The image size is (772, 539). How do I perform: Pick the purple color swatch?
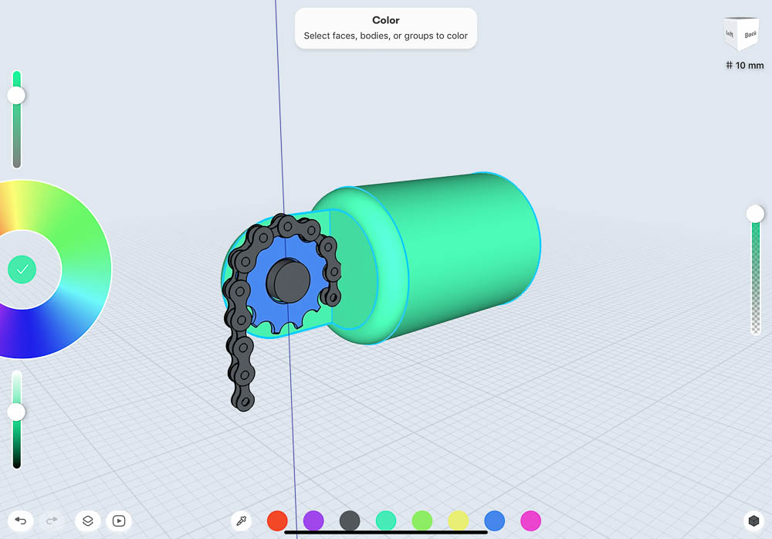pos(313,520)
